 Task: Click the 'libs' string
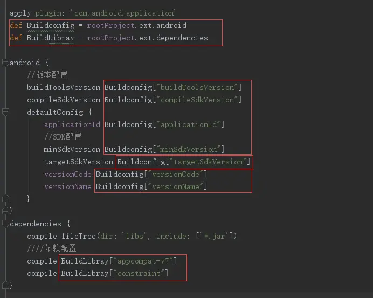(134, 236)
